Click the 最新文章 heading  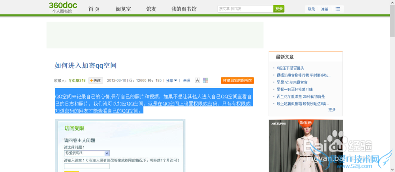tap(285, 57)
